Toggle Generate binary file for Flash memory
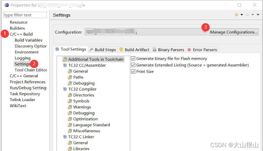Image resolution: width=263 pixels, height=151 pixels. coord(133,58)
